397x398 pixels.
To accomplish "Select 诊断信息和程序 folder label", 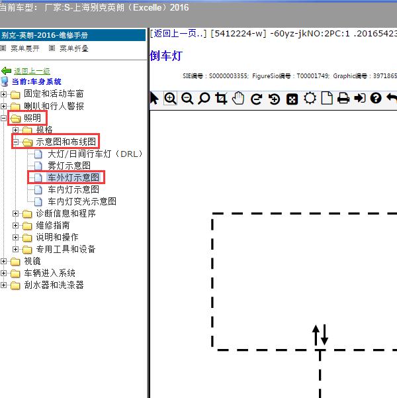I will point(66,213).
